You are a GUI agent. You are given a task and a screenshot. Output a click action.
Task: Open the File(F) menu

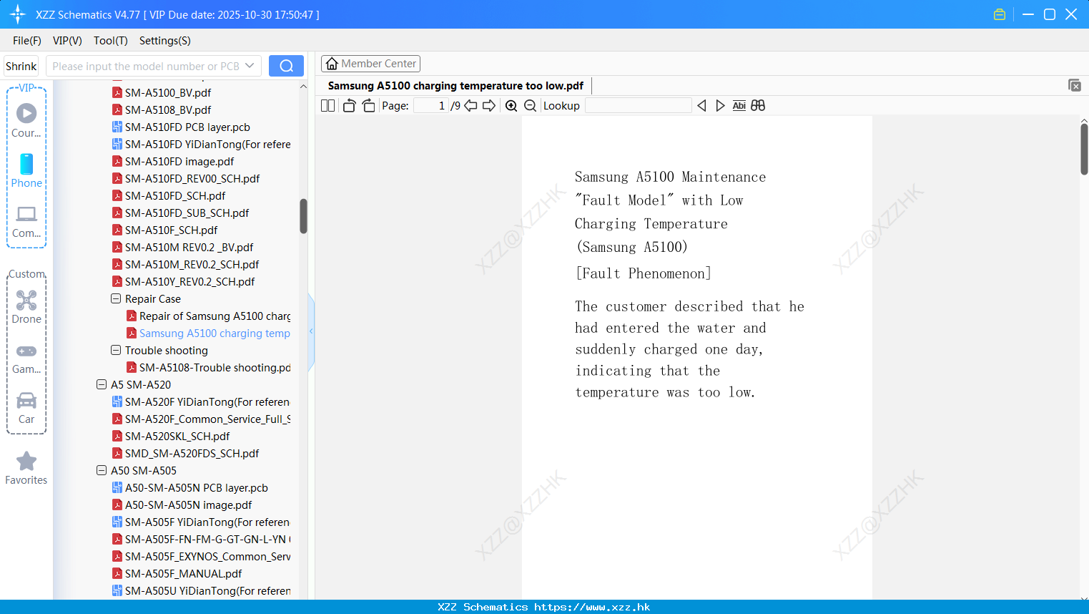[27, 41]
